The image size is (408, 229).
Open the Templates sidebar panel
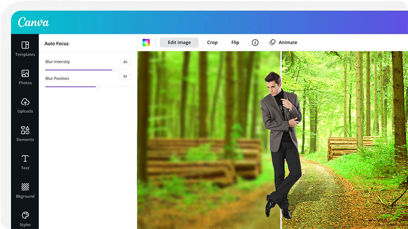pyautogui.click(x=25, y=49)
